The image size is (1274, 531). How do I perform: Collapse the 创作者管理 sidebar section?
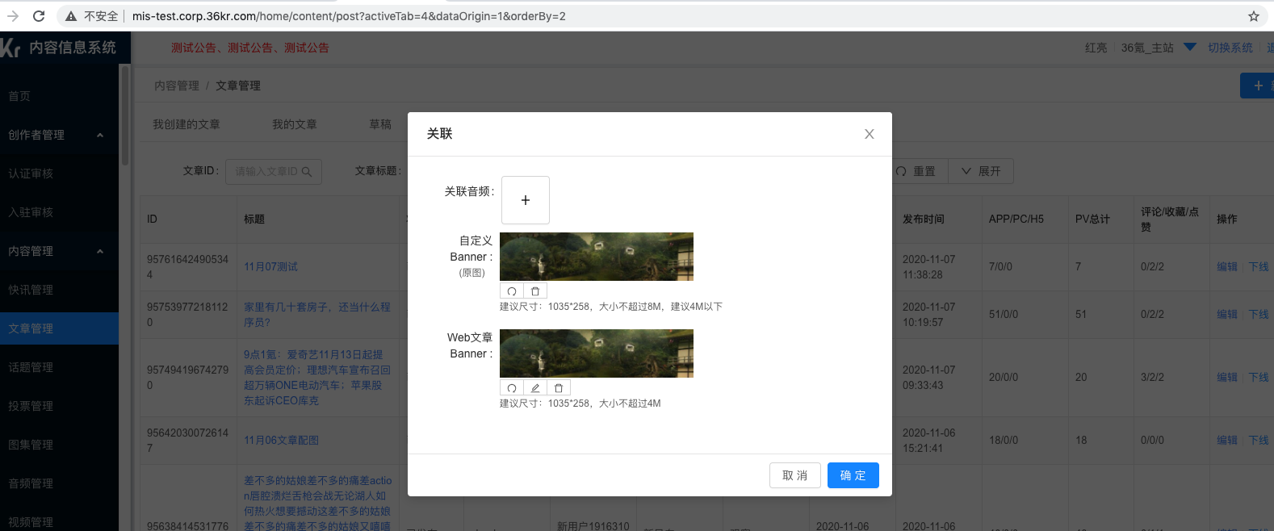[100, 135]
